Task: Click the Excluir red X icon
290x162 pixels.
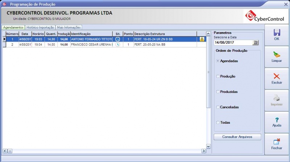Action: coord(277,76)
